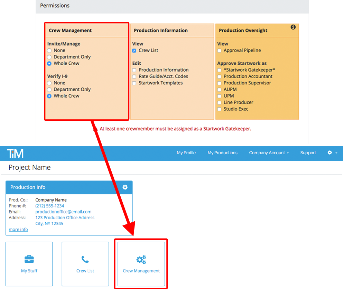Expand the Company Account dropdown
The image size is (343, 304).
(269, 153)
